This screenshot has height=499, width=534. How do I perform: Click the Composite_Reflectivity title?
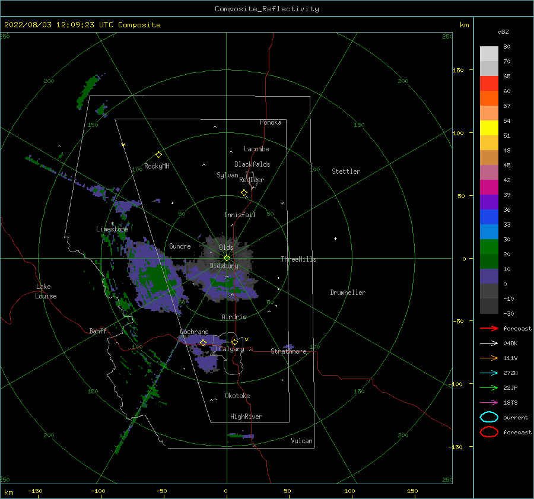coord(267,9)
